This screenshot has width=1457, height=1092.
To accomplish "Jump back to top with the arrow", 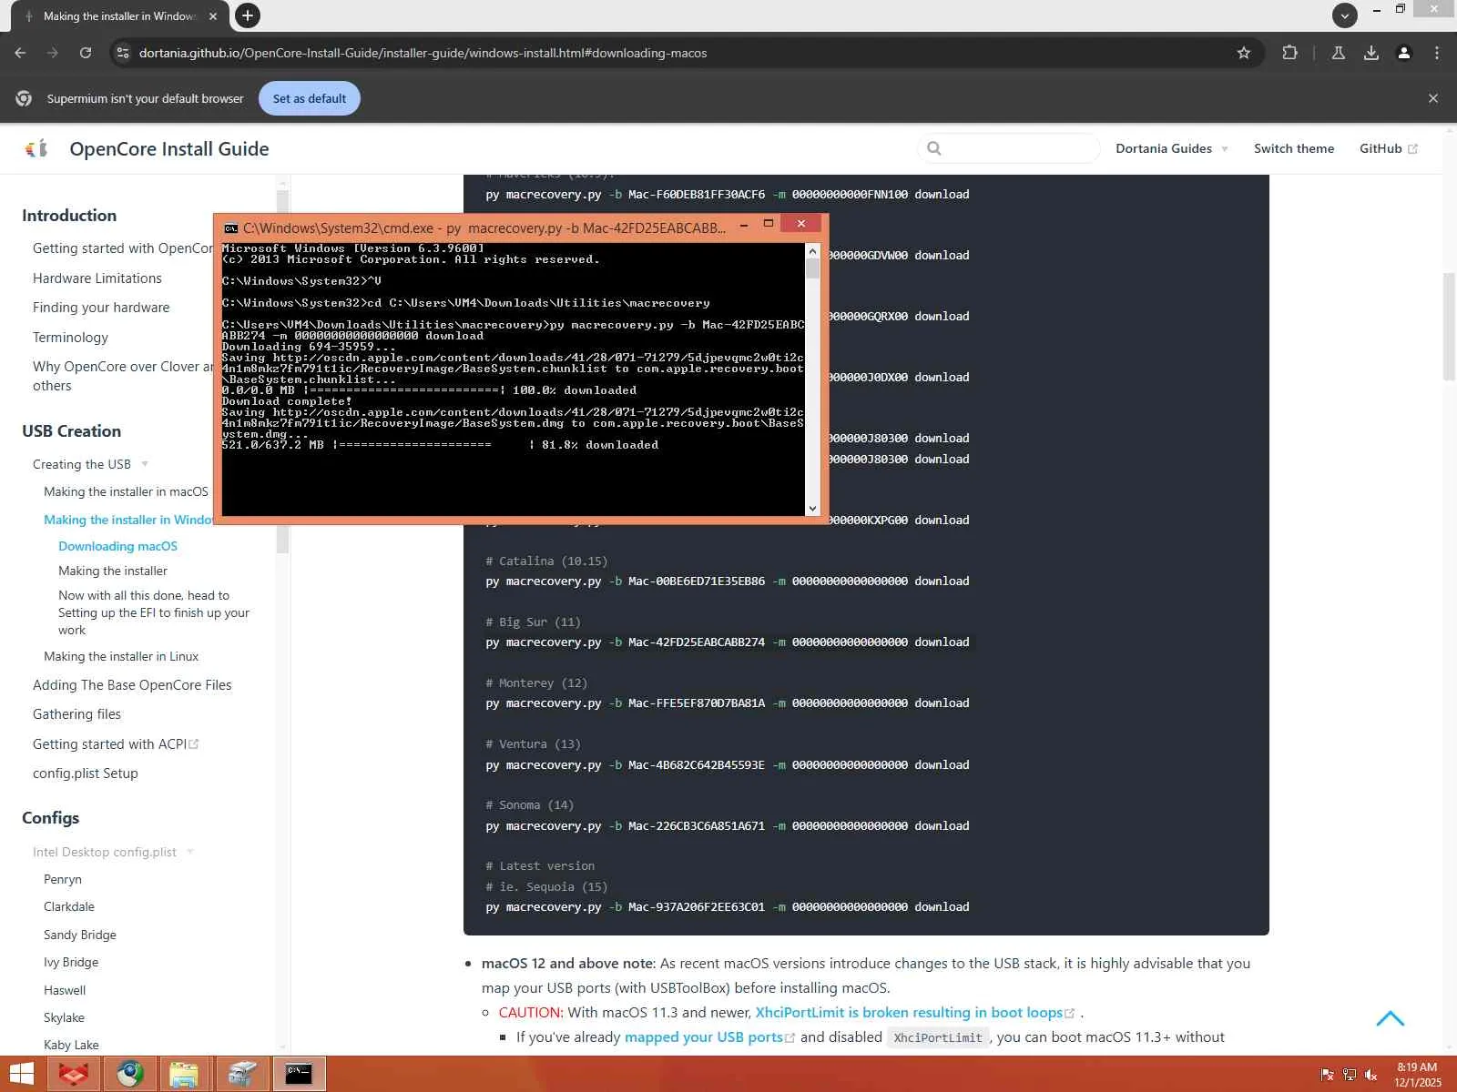I will pos(1391,1018).
